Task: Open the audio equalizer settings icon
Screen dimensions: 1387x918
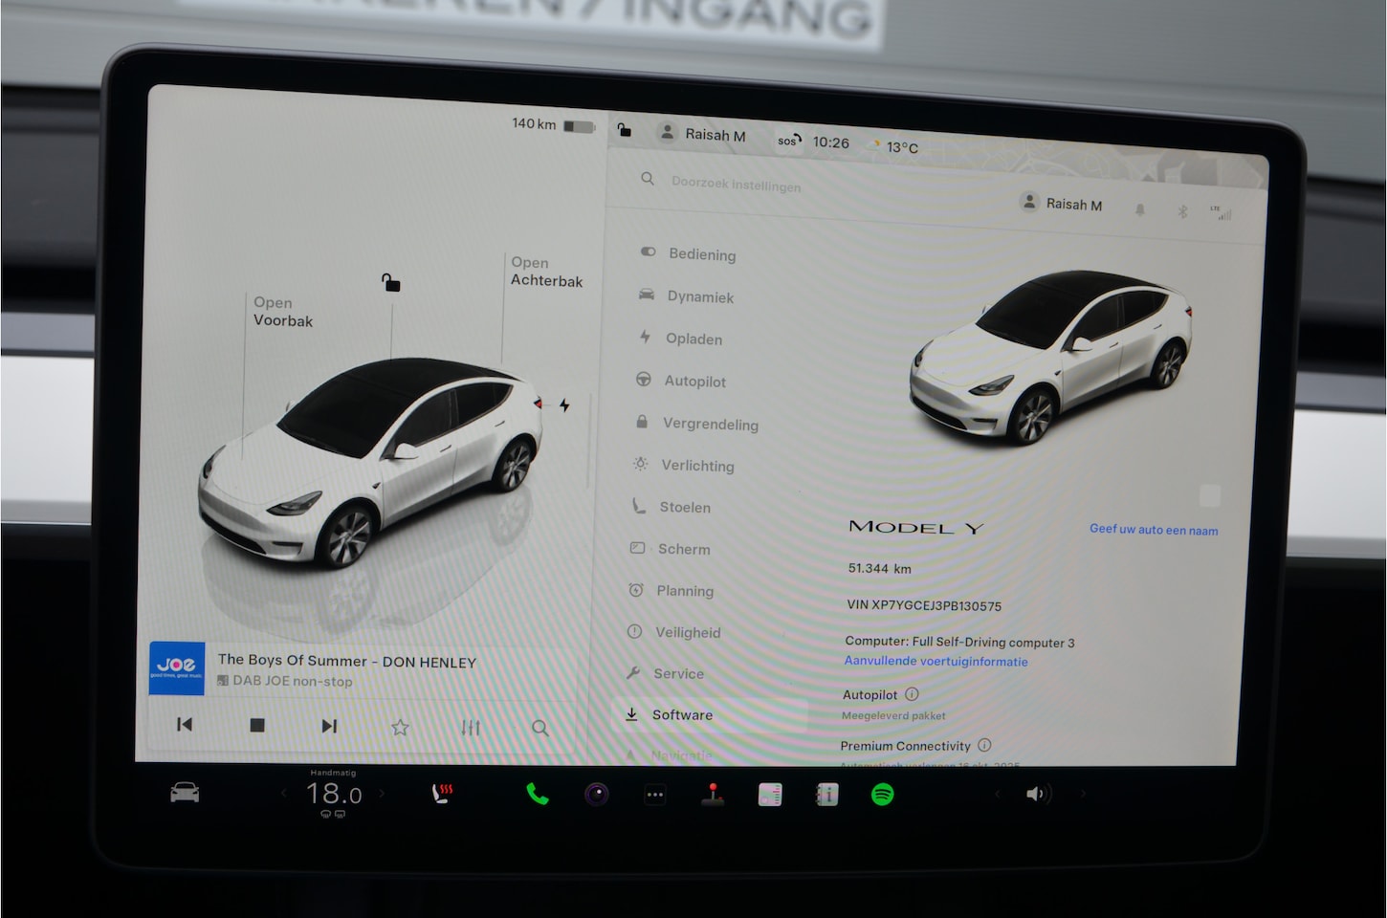Action: point(470,728)
